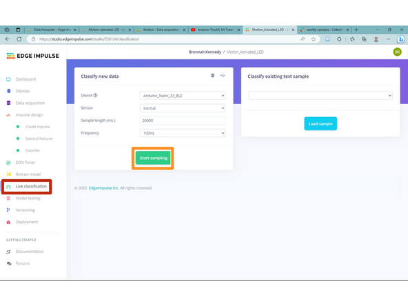
Task: Open browser collections icon
Action: [x=364, y=39]
